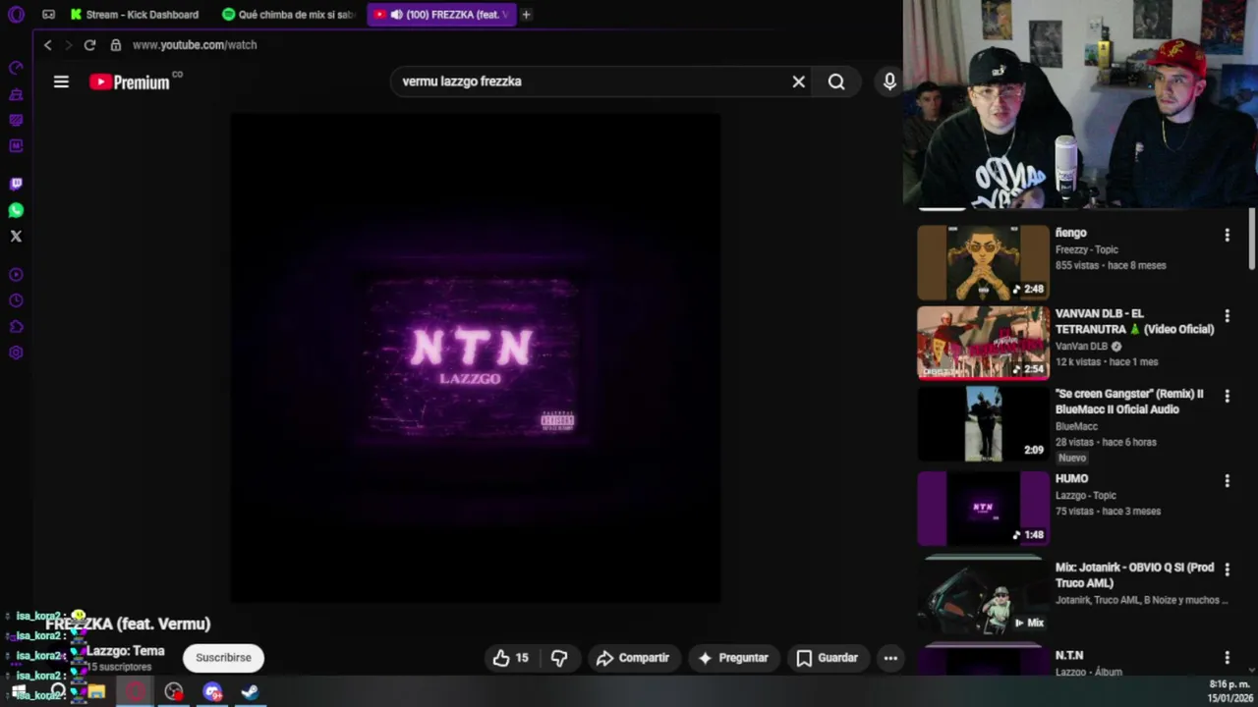The height and width of the screenshot is (707, 1258).
Task: Open options menu for the ñengo video
Action: [1227, 235]
